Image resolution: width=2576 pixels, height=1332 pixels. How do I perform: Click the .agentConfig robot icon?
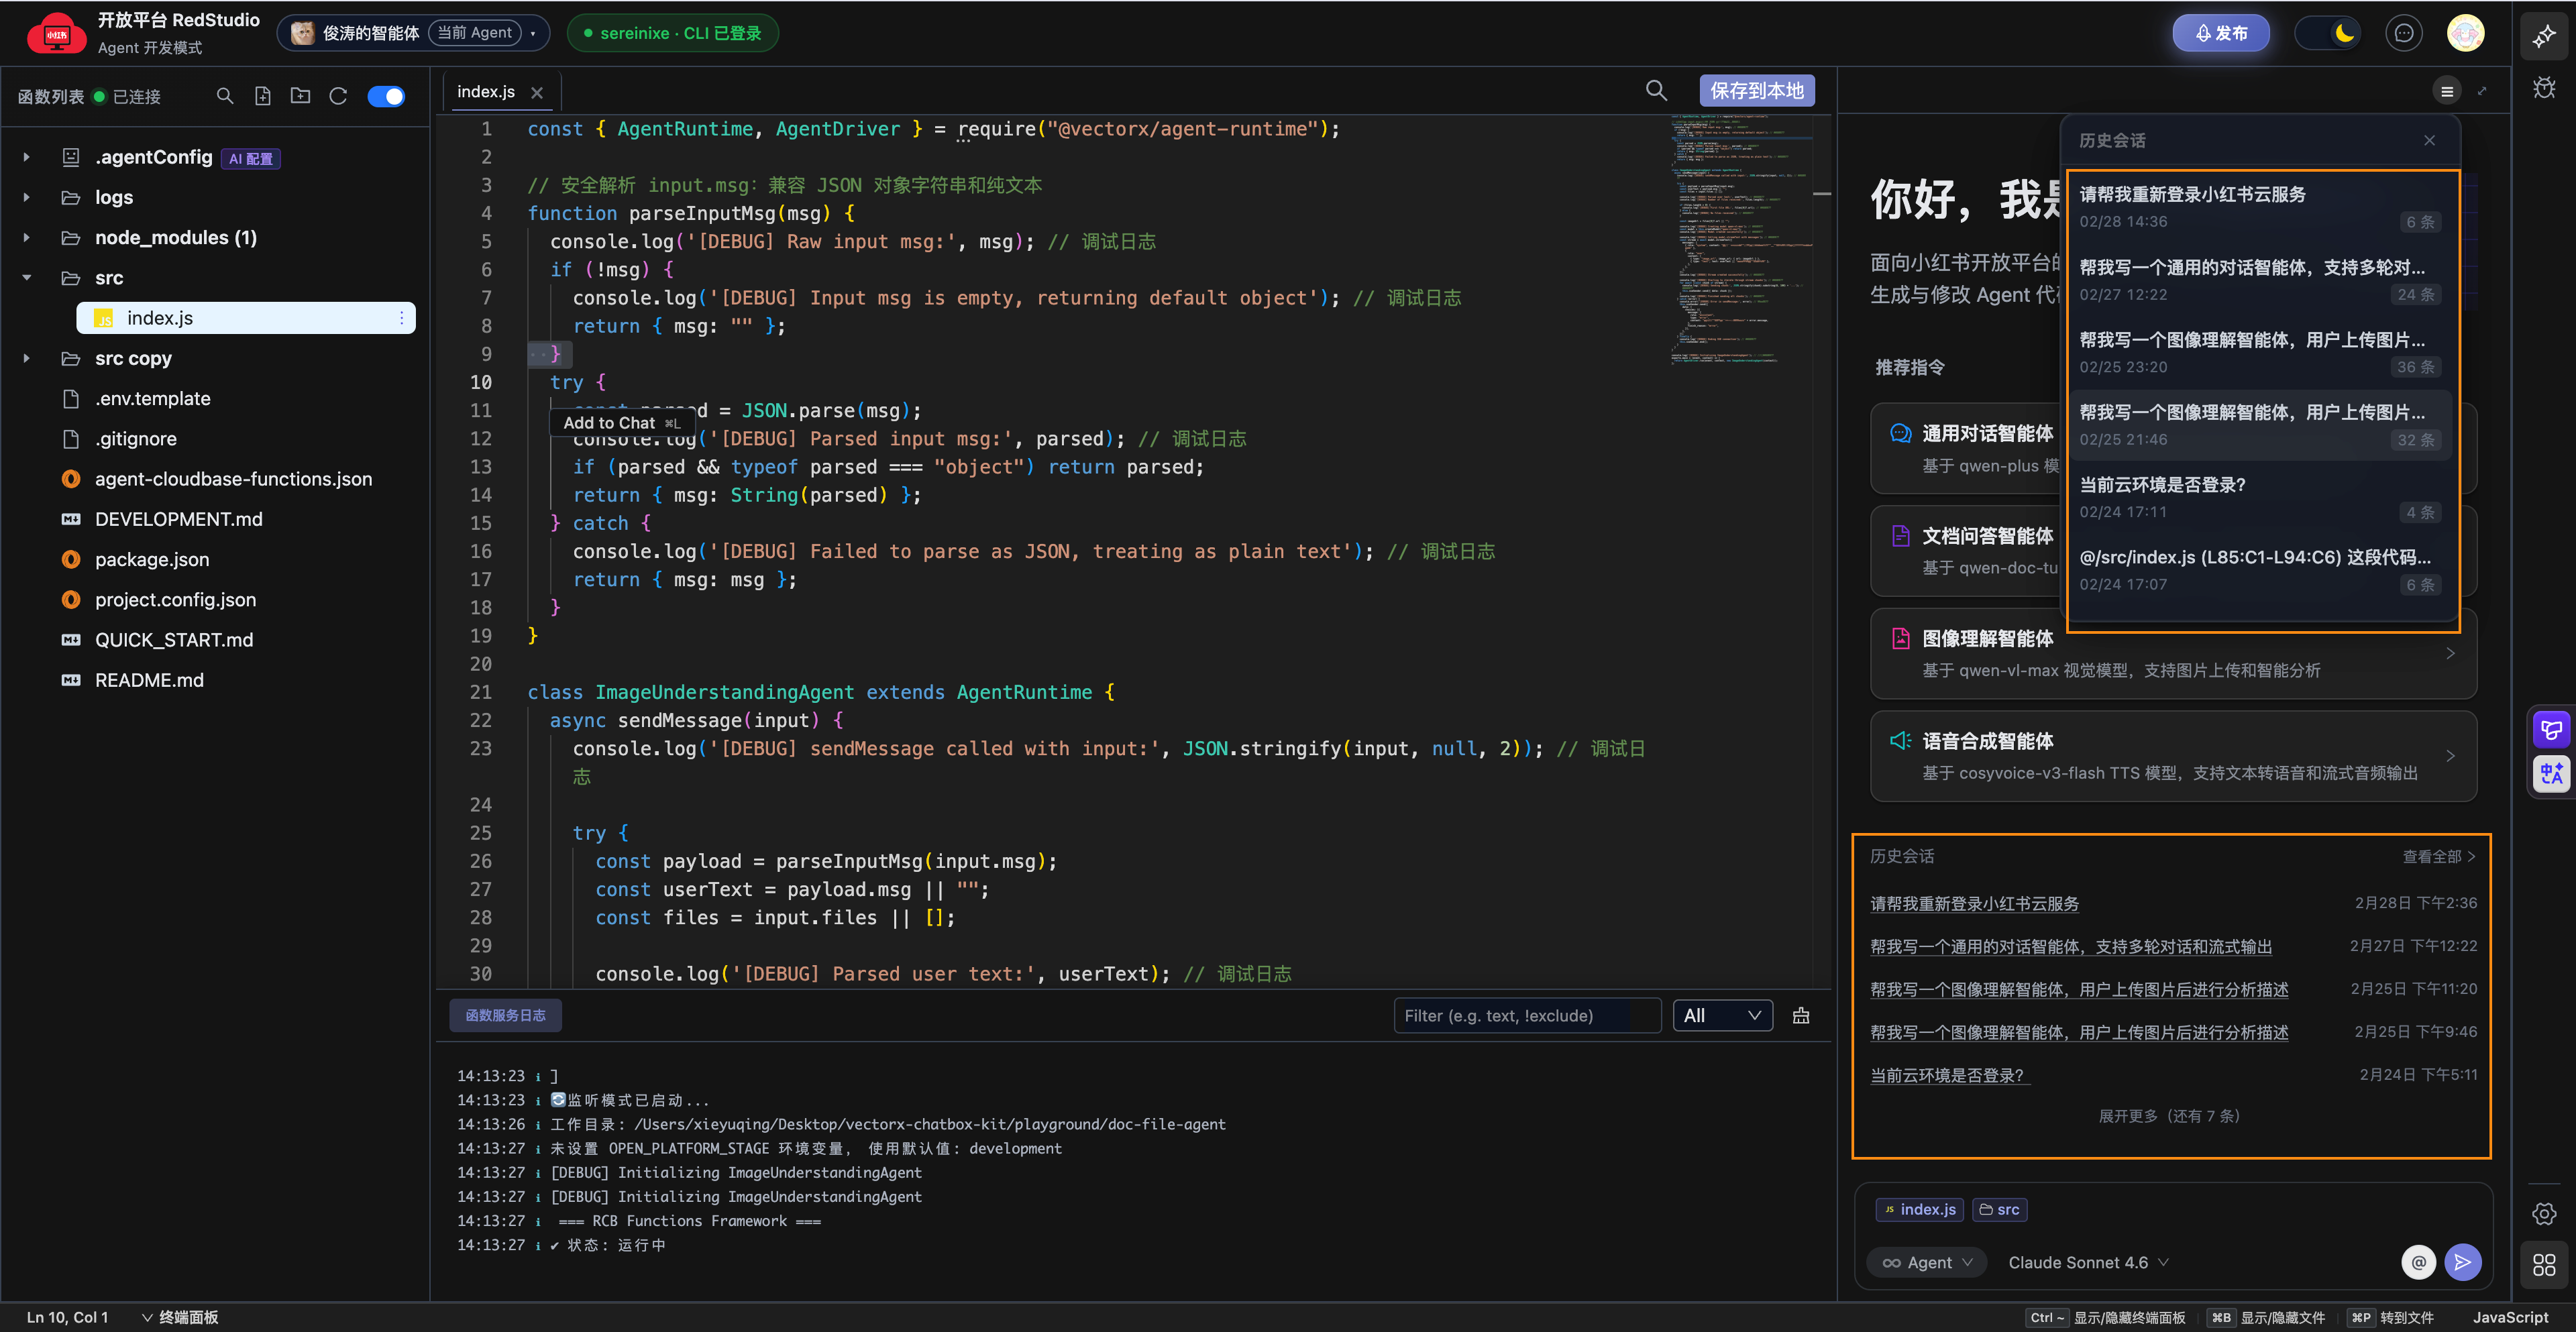click(71, 157)
